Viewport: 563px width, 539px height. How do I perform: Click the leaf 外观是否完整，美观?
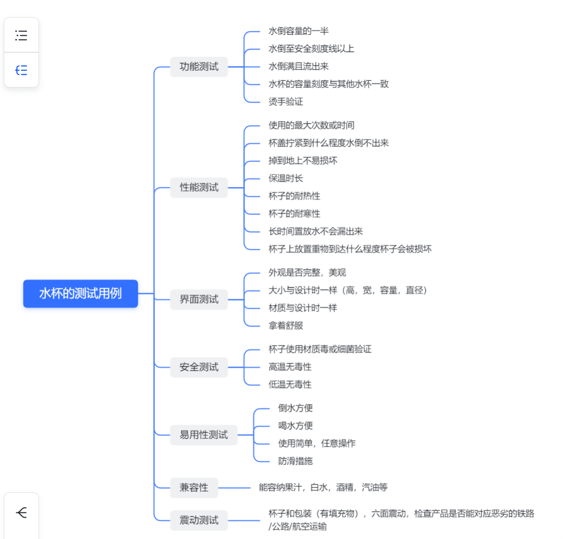307,273
